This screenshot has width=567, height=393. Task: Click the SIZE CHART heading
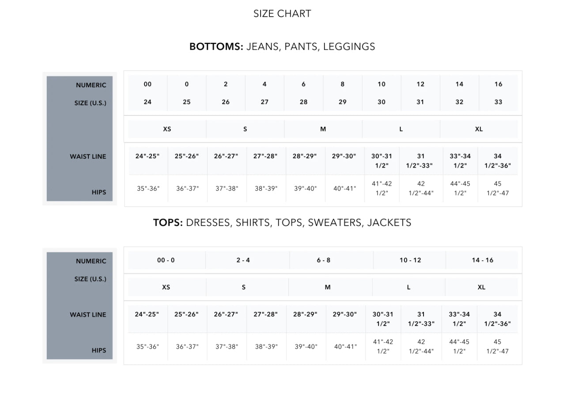[282, 14]
